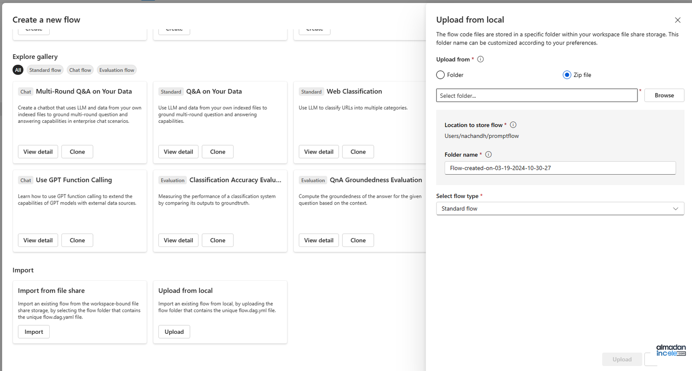The image size is (692, 371).
Task: Click the Browse button
Action: pos(664,95)
